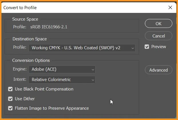Click the Engine: label

tap(20, 69)
